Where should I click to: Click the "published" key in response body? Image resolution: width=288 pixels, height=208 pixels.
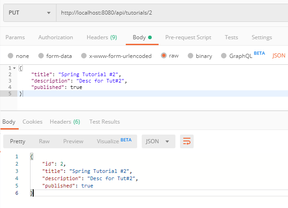(59, 186)
